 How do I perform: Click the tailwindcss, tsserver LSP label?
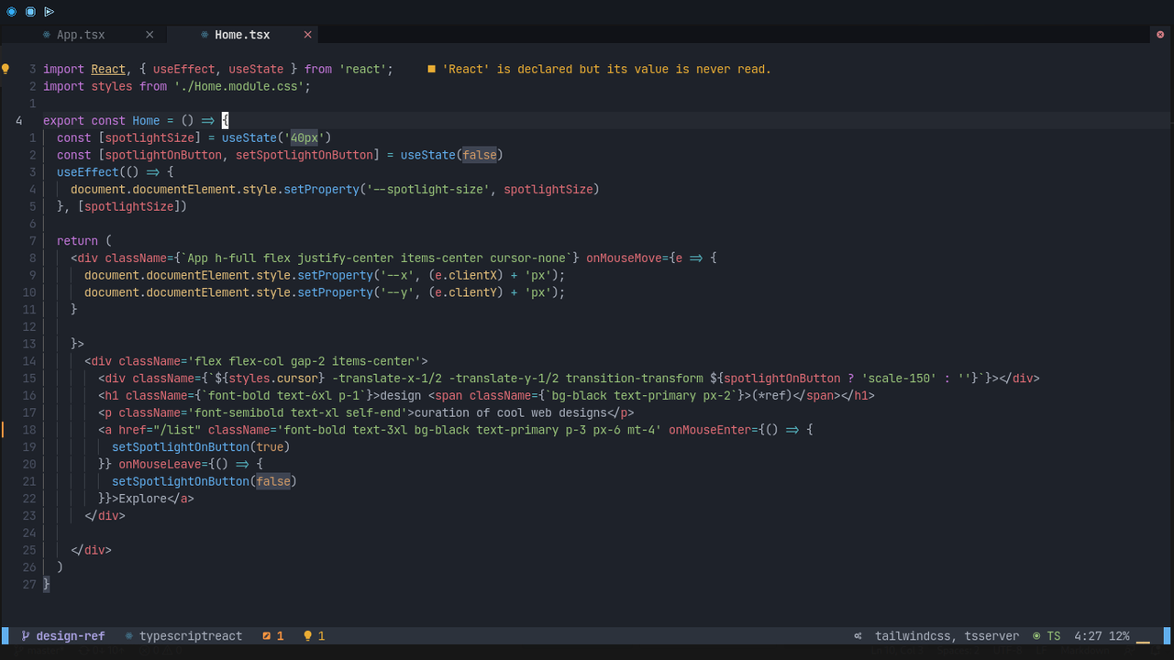pyautogui.click(x=947, y=635)
